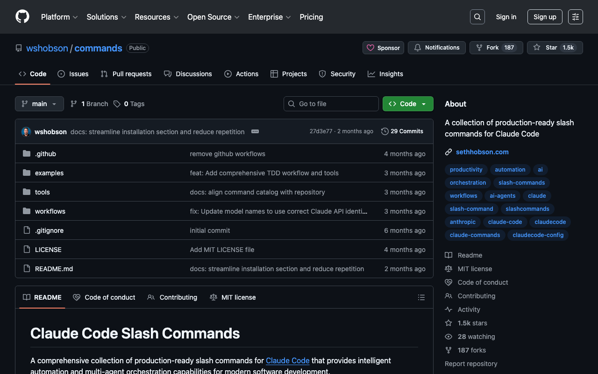The height and width of the screenshot is (374, 598).
Task: Click the GitHub logo icon
Action: click(x=22, y=17)
